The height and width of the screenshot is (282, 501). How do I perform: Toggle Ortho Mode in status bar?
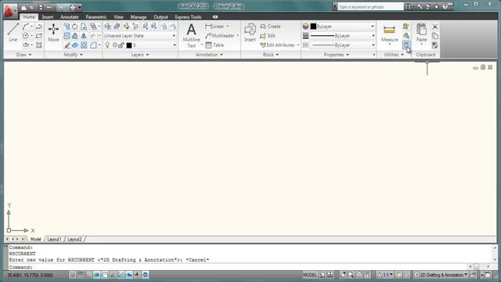click(88, 275)
